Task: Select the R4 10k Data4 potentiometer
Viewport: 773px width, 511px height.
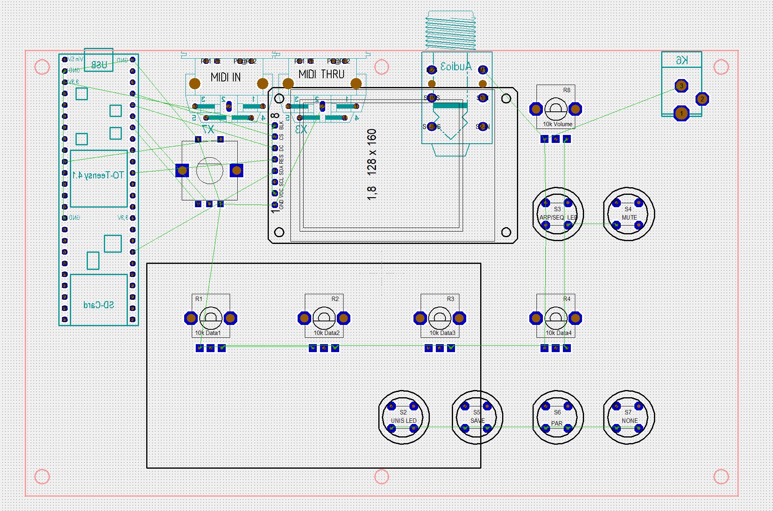Action: [x=556, y=318]
